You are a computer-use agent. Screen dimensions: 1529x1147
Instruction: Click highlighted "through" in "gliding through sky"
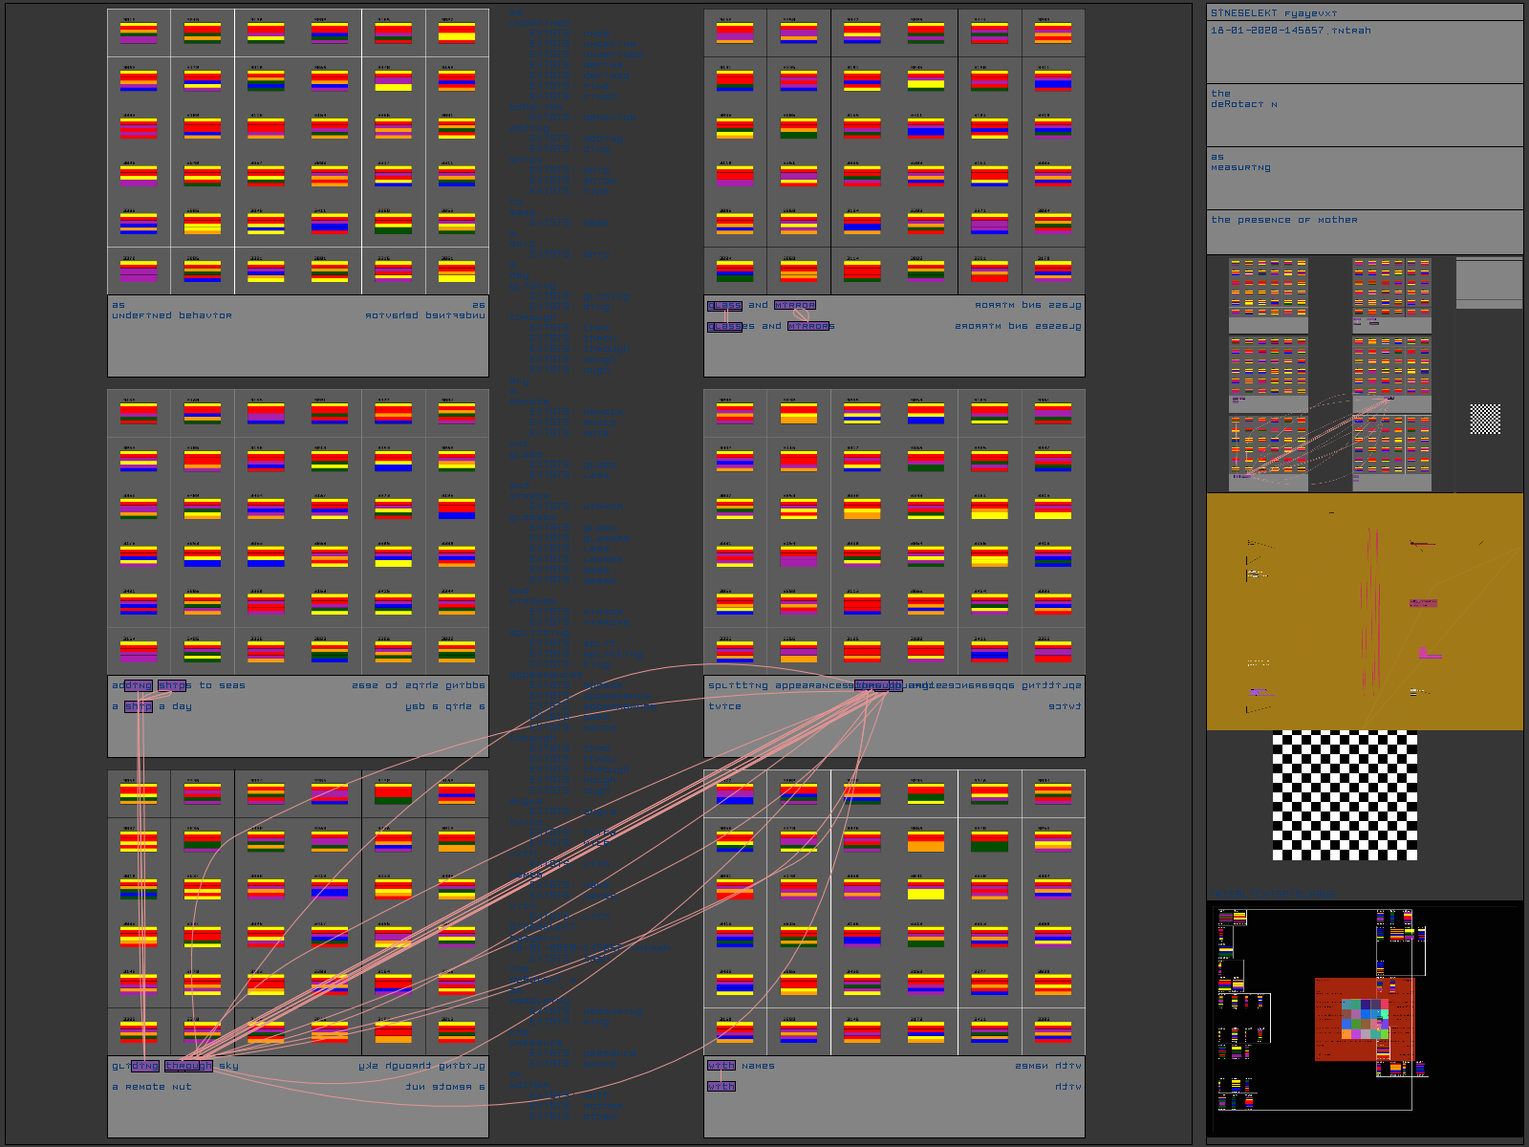point(188,1066)
